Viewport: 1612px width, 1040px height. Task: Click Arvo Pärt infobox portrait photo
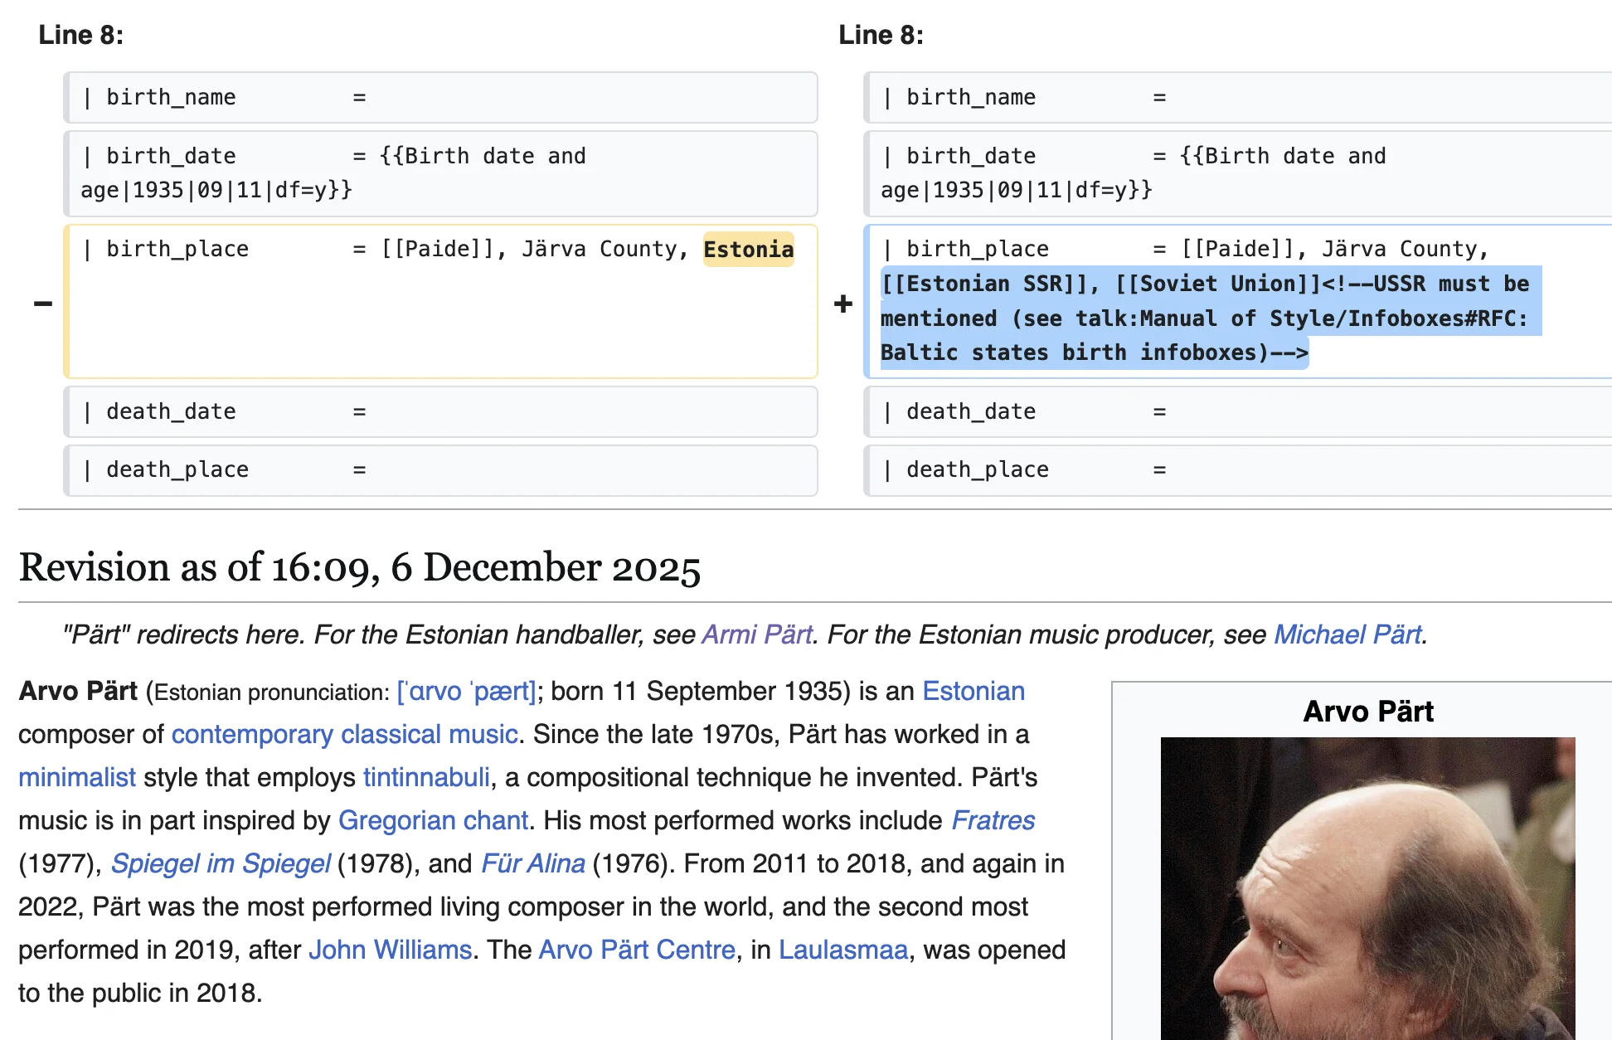click(1367, 887)
